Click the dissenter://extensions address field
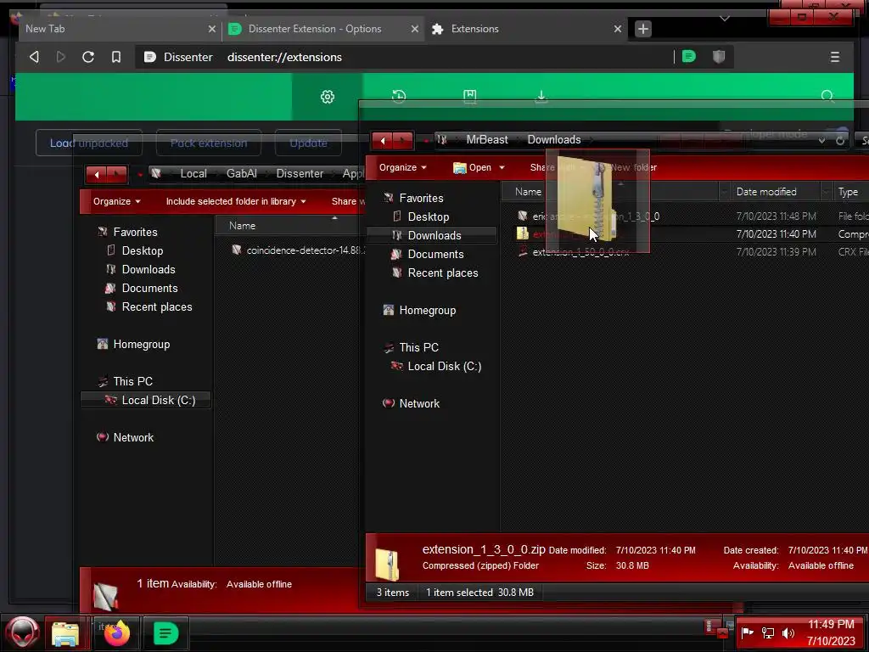The width and height of the screenshot is (869, 652). [x=284, y=57]
